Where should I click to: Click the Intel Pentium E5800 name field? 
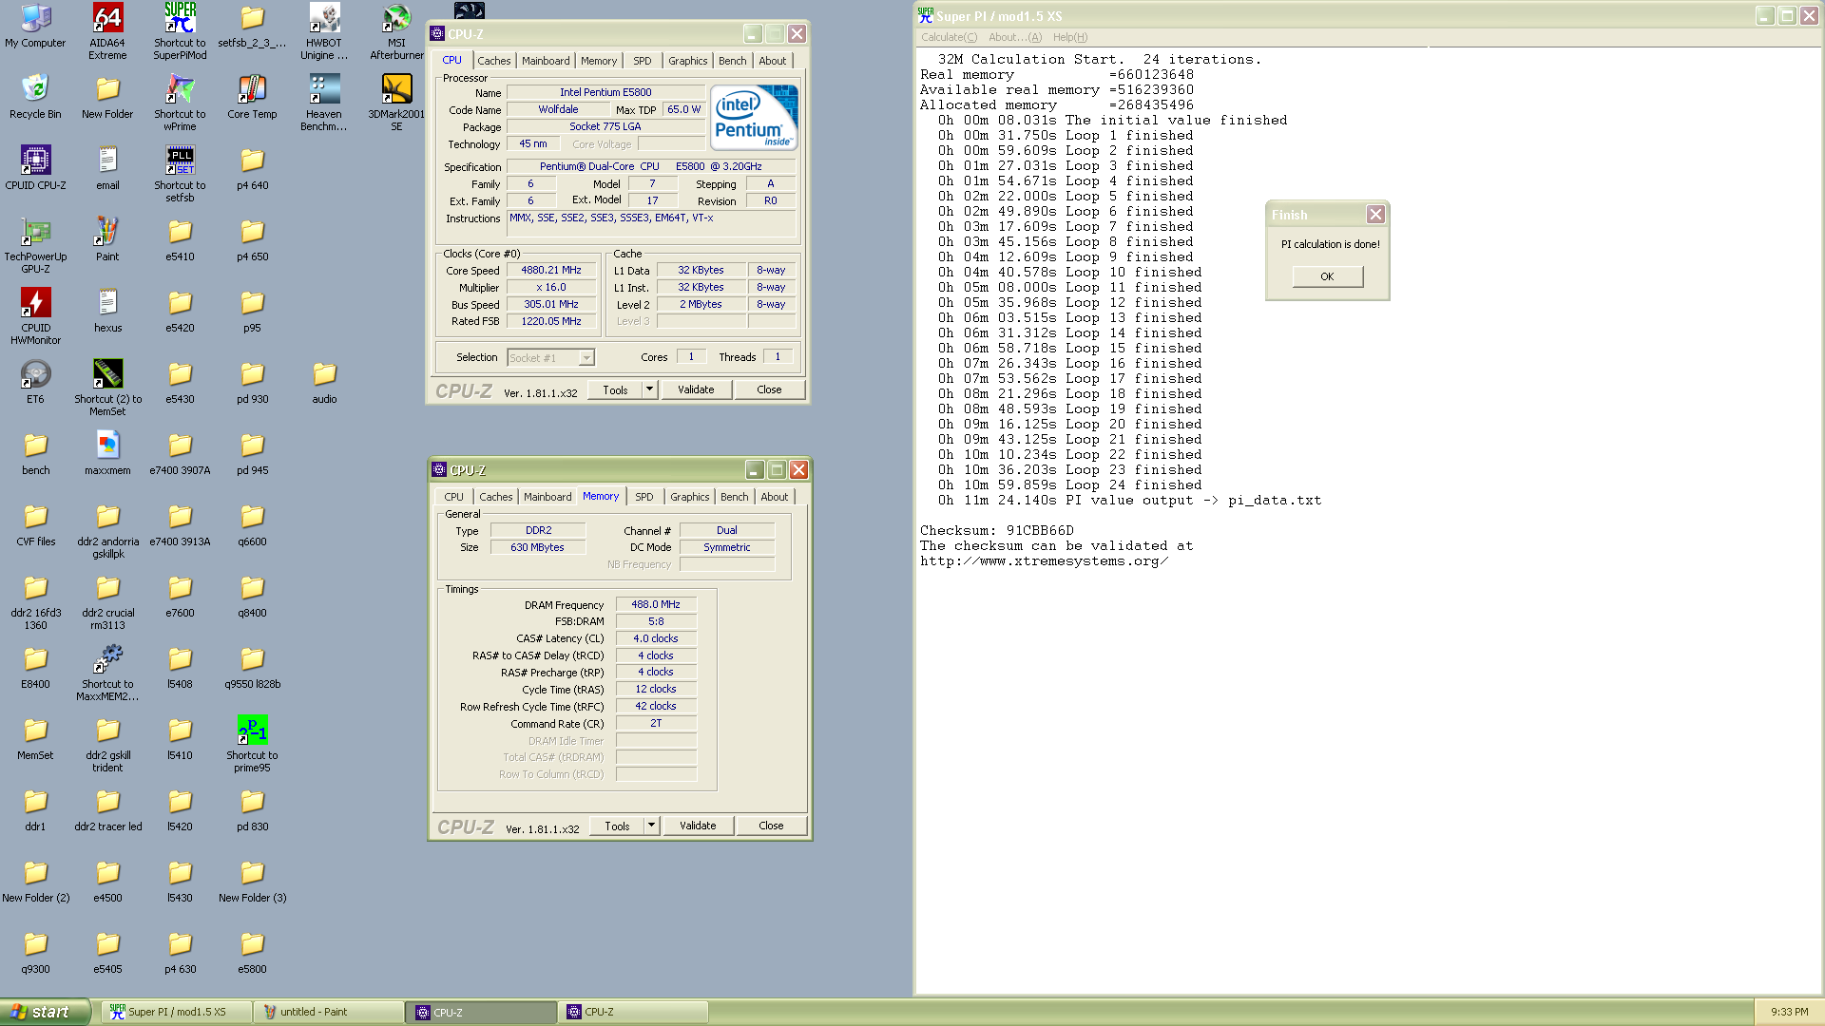click(605, 92)
